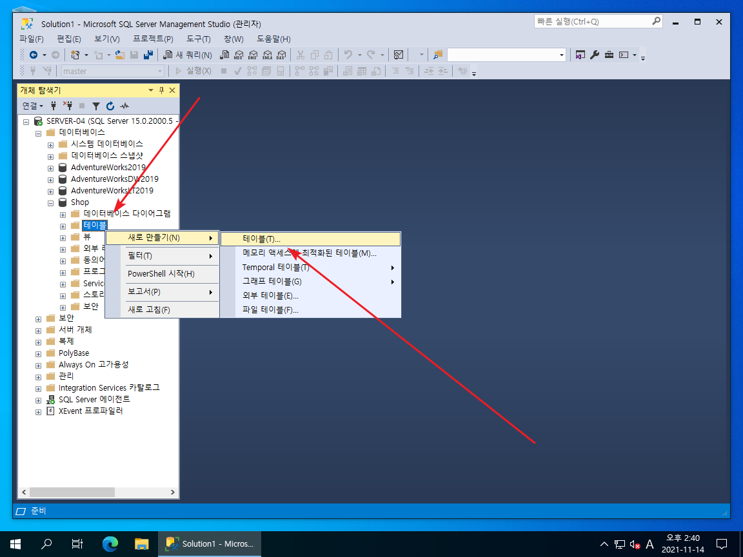Click the 빠른 실행 quick launch search box
This screenshot has width=743, height=557.
coord(598,21)
